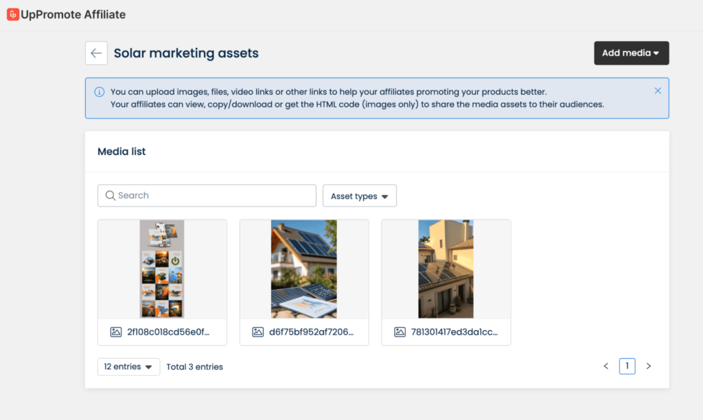The width and height of the screenshot is (703, 420).
Task: Select page 1 in pagination
Action: pos(627,366)
